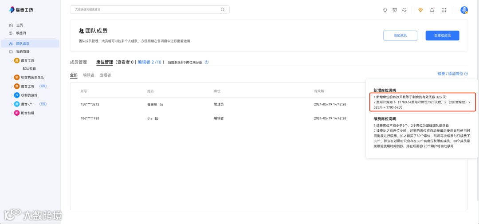The width and height of the screenshot is (479, 224).
Task: Edit the 小a name pencil icon
Action: 157,118
